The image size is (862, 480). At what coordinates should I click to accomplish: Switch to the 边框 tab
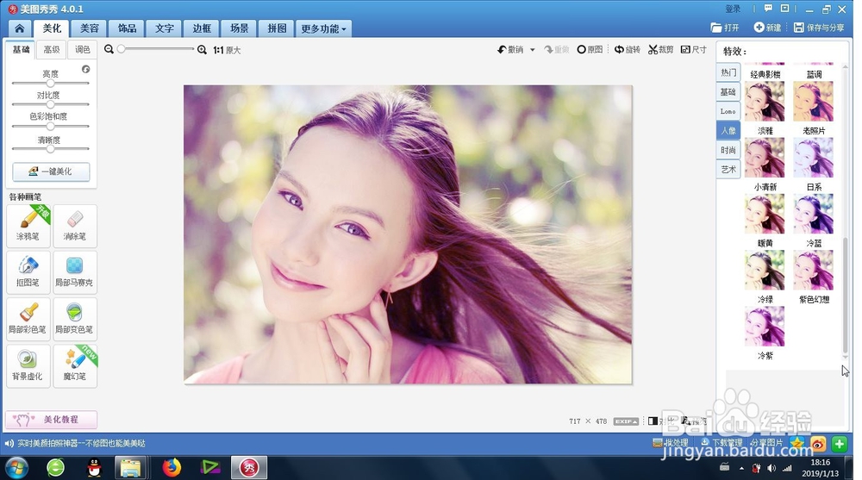point(201,28)
